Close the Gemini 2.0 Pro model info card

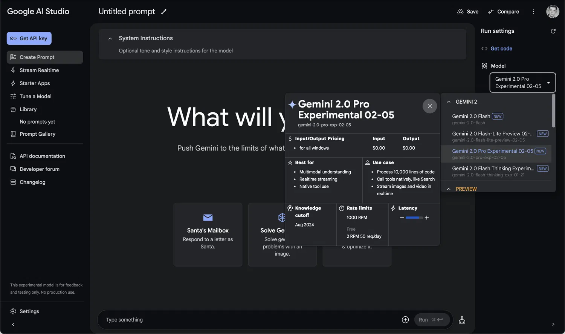point(430,106)
